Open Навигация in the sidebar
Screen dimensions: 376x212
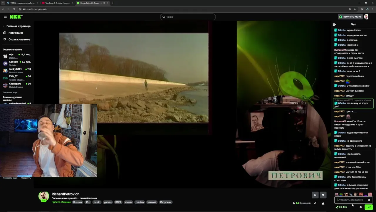[13, 33]
